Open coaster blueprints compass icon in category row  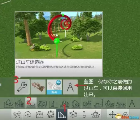[132, 103]
